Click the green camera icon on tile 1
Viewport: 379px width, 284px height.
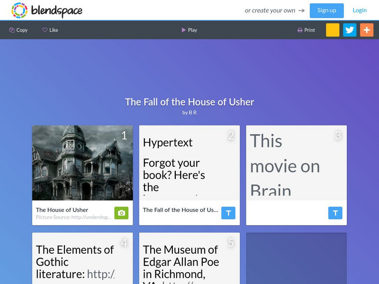click(x=121, y=213)
